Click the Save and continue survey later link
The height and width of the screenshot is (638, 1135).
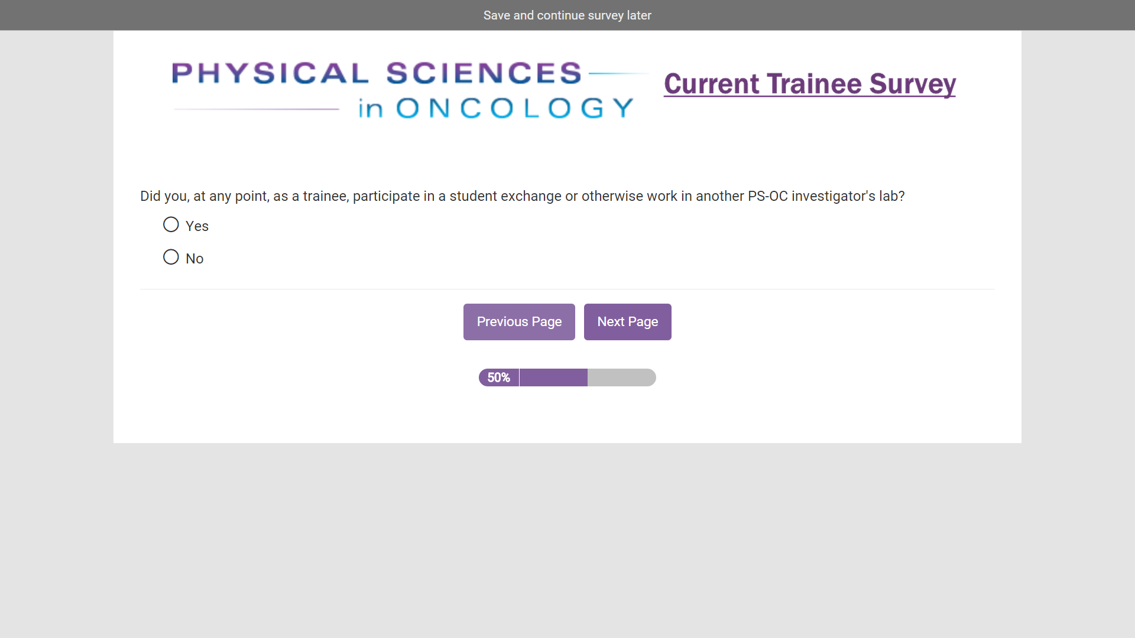click(567, 15)
